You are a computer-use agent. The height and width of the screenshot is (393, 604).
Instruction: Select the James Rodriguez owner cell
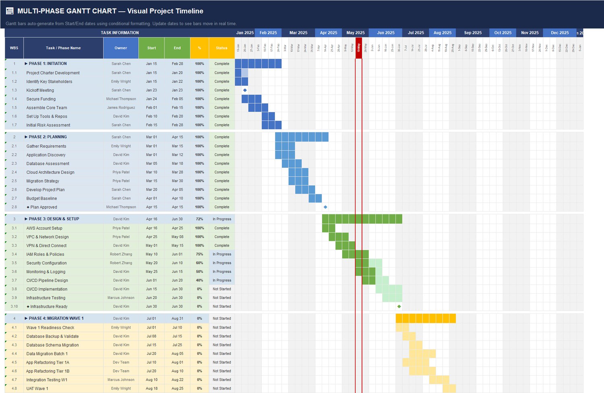pyautogui.click(x=121, y=108)
